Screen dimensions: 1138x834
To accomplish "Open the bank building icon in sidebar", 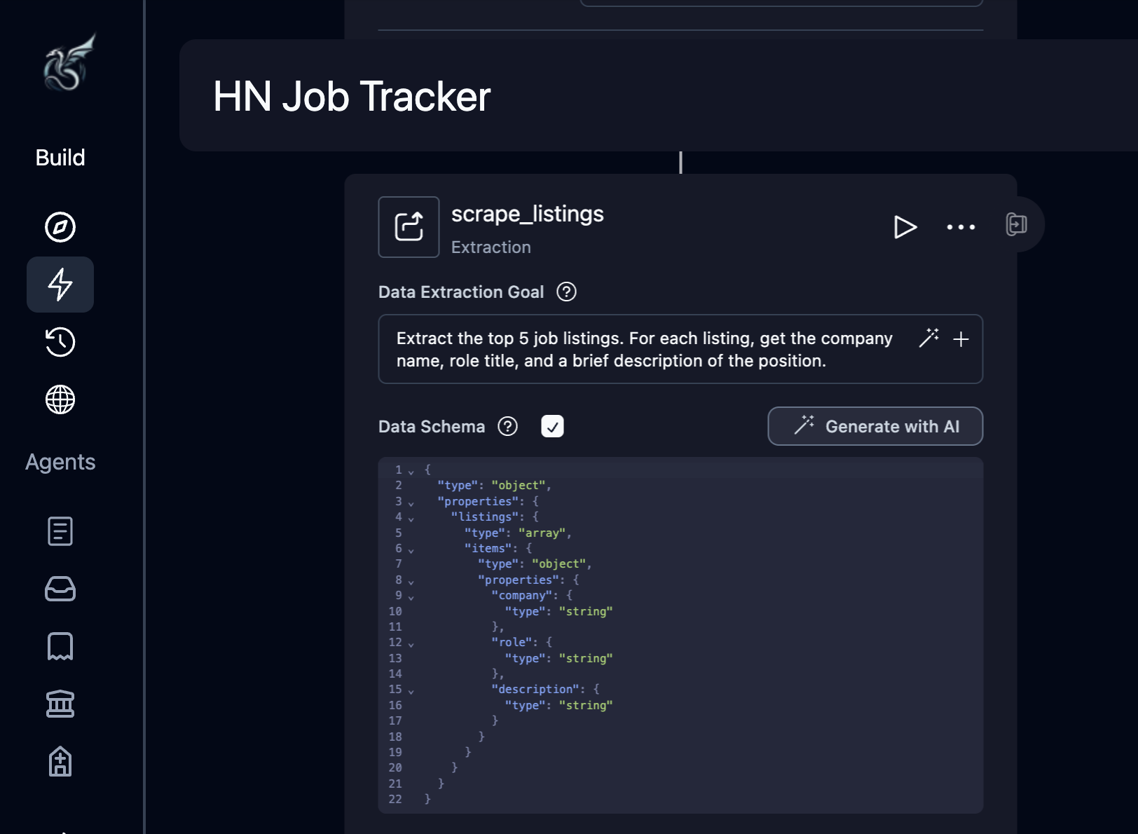I will click(x=60, y=704).
